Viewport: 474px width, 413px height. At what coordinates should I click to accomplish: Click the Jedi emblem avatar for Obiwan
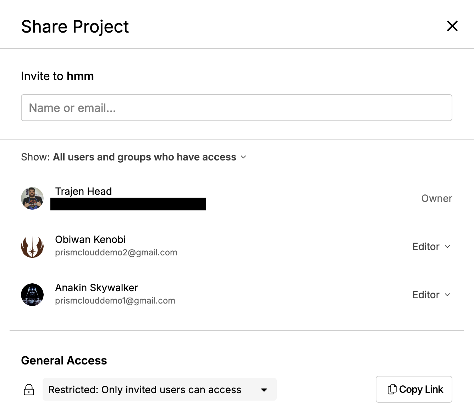click(x=32, y=247)
